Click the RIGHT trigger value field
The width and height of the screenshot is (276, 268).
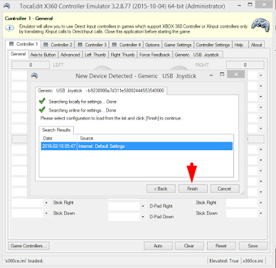[x=245, y=65]
